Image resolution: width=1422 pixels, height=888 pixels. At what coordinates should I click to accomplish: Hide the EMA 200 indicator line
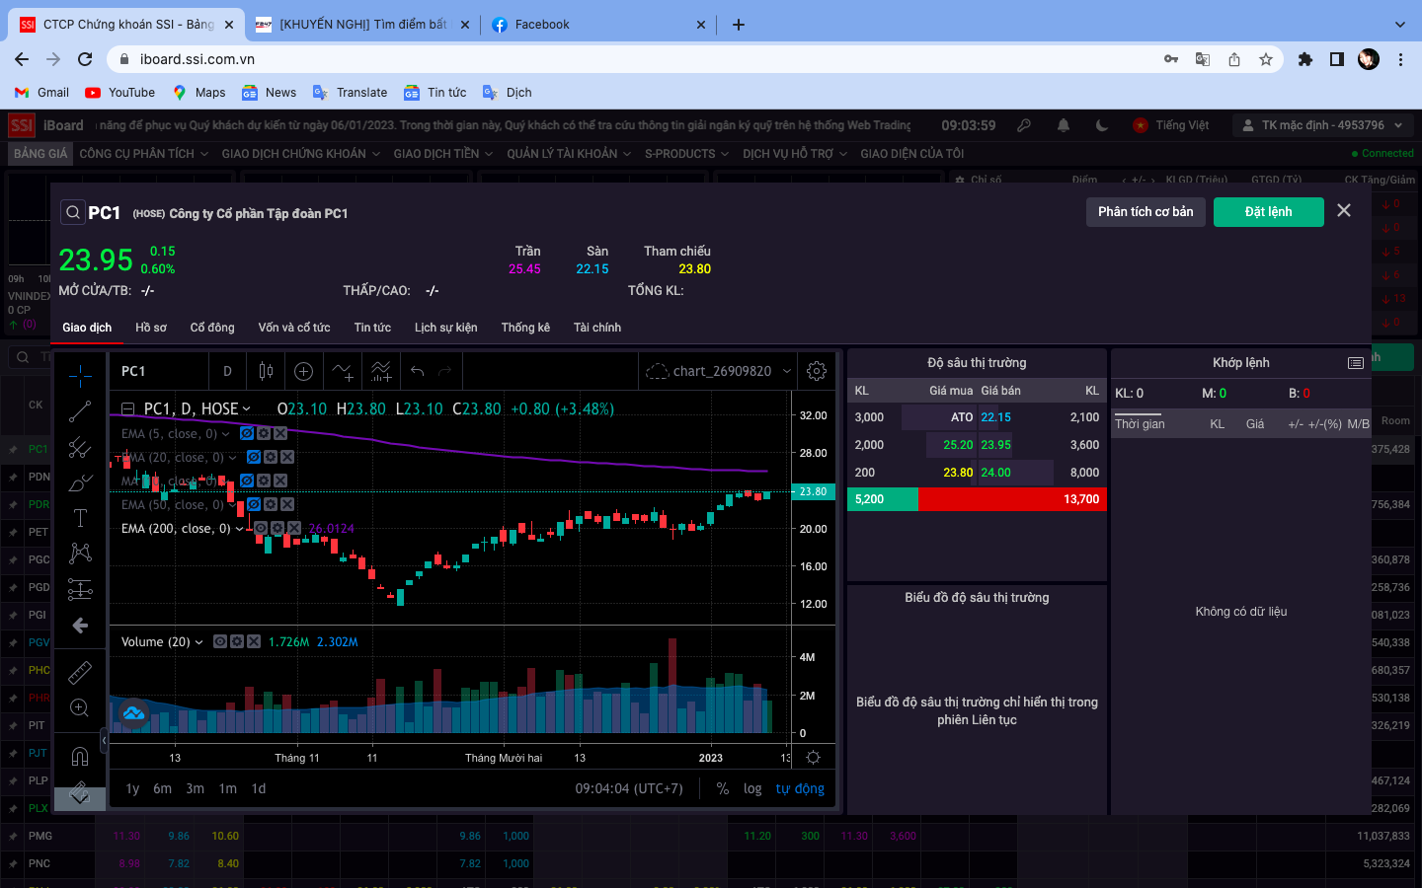(x=262, y=529)
